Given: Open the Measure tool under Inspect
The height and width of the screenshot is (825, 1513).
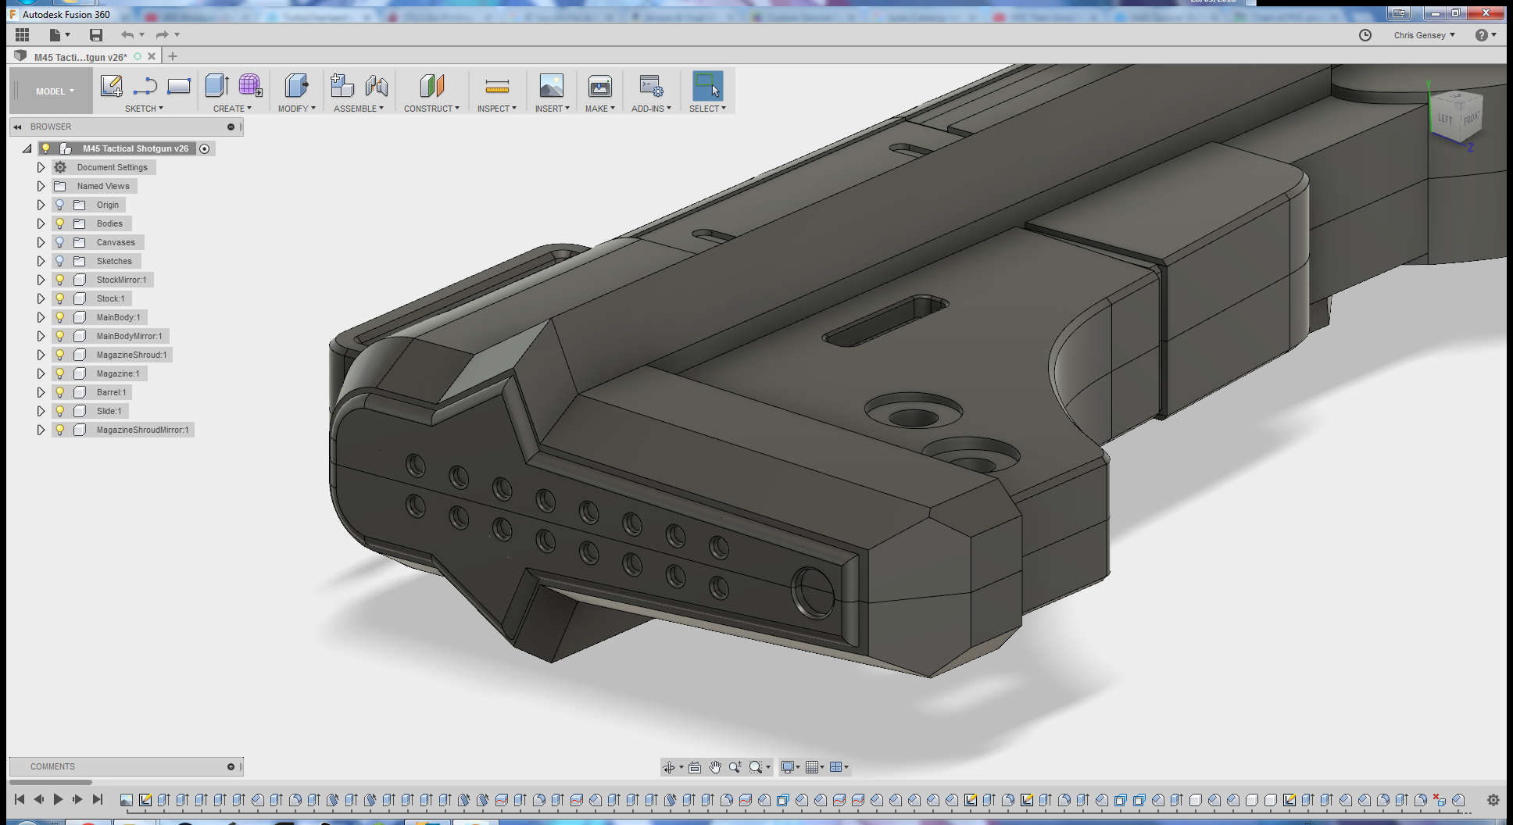Looking at the screenshot, I should pyautogui.click(x=496, y=86).
